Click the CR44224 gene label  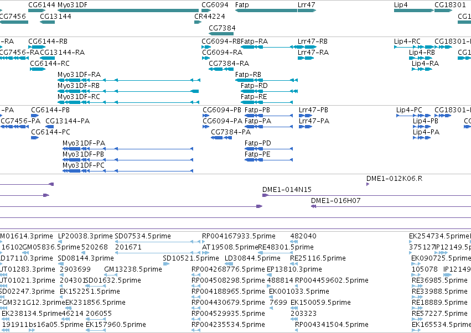[210, 16]
